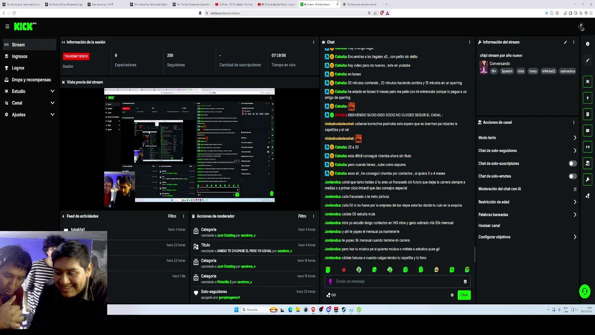Edit stream info via the pencil in Información del stream
The image size is (595, 335).
tap(565, 42)
